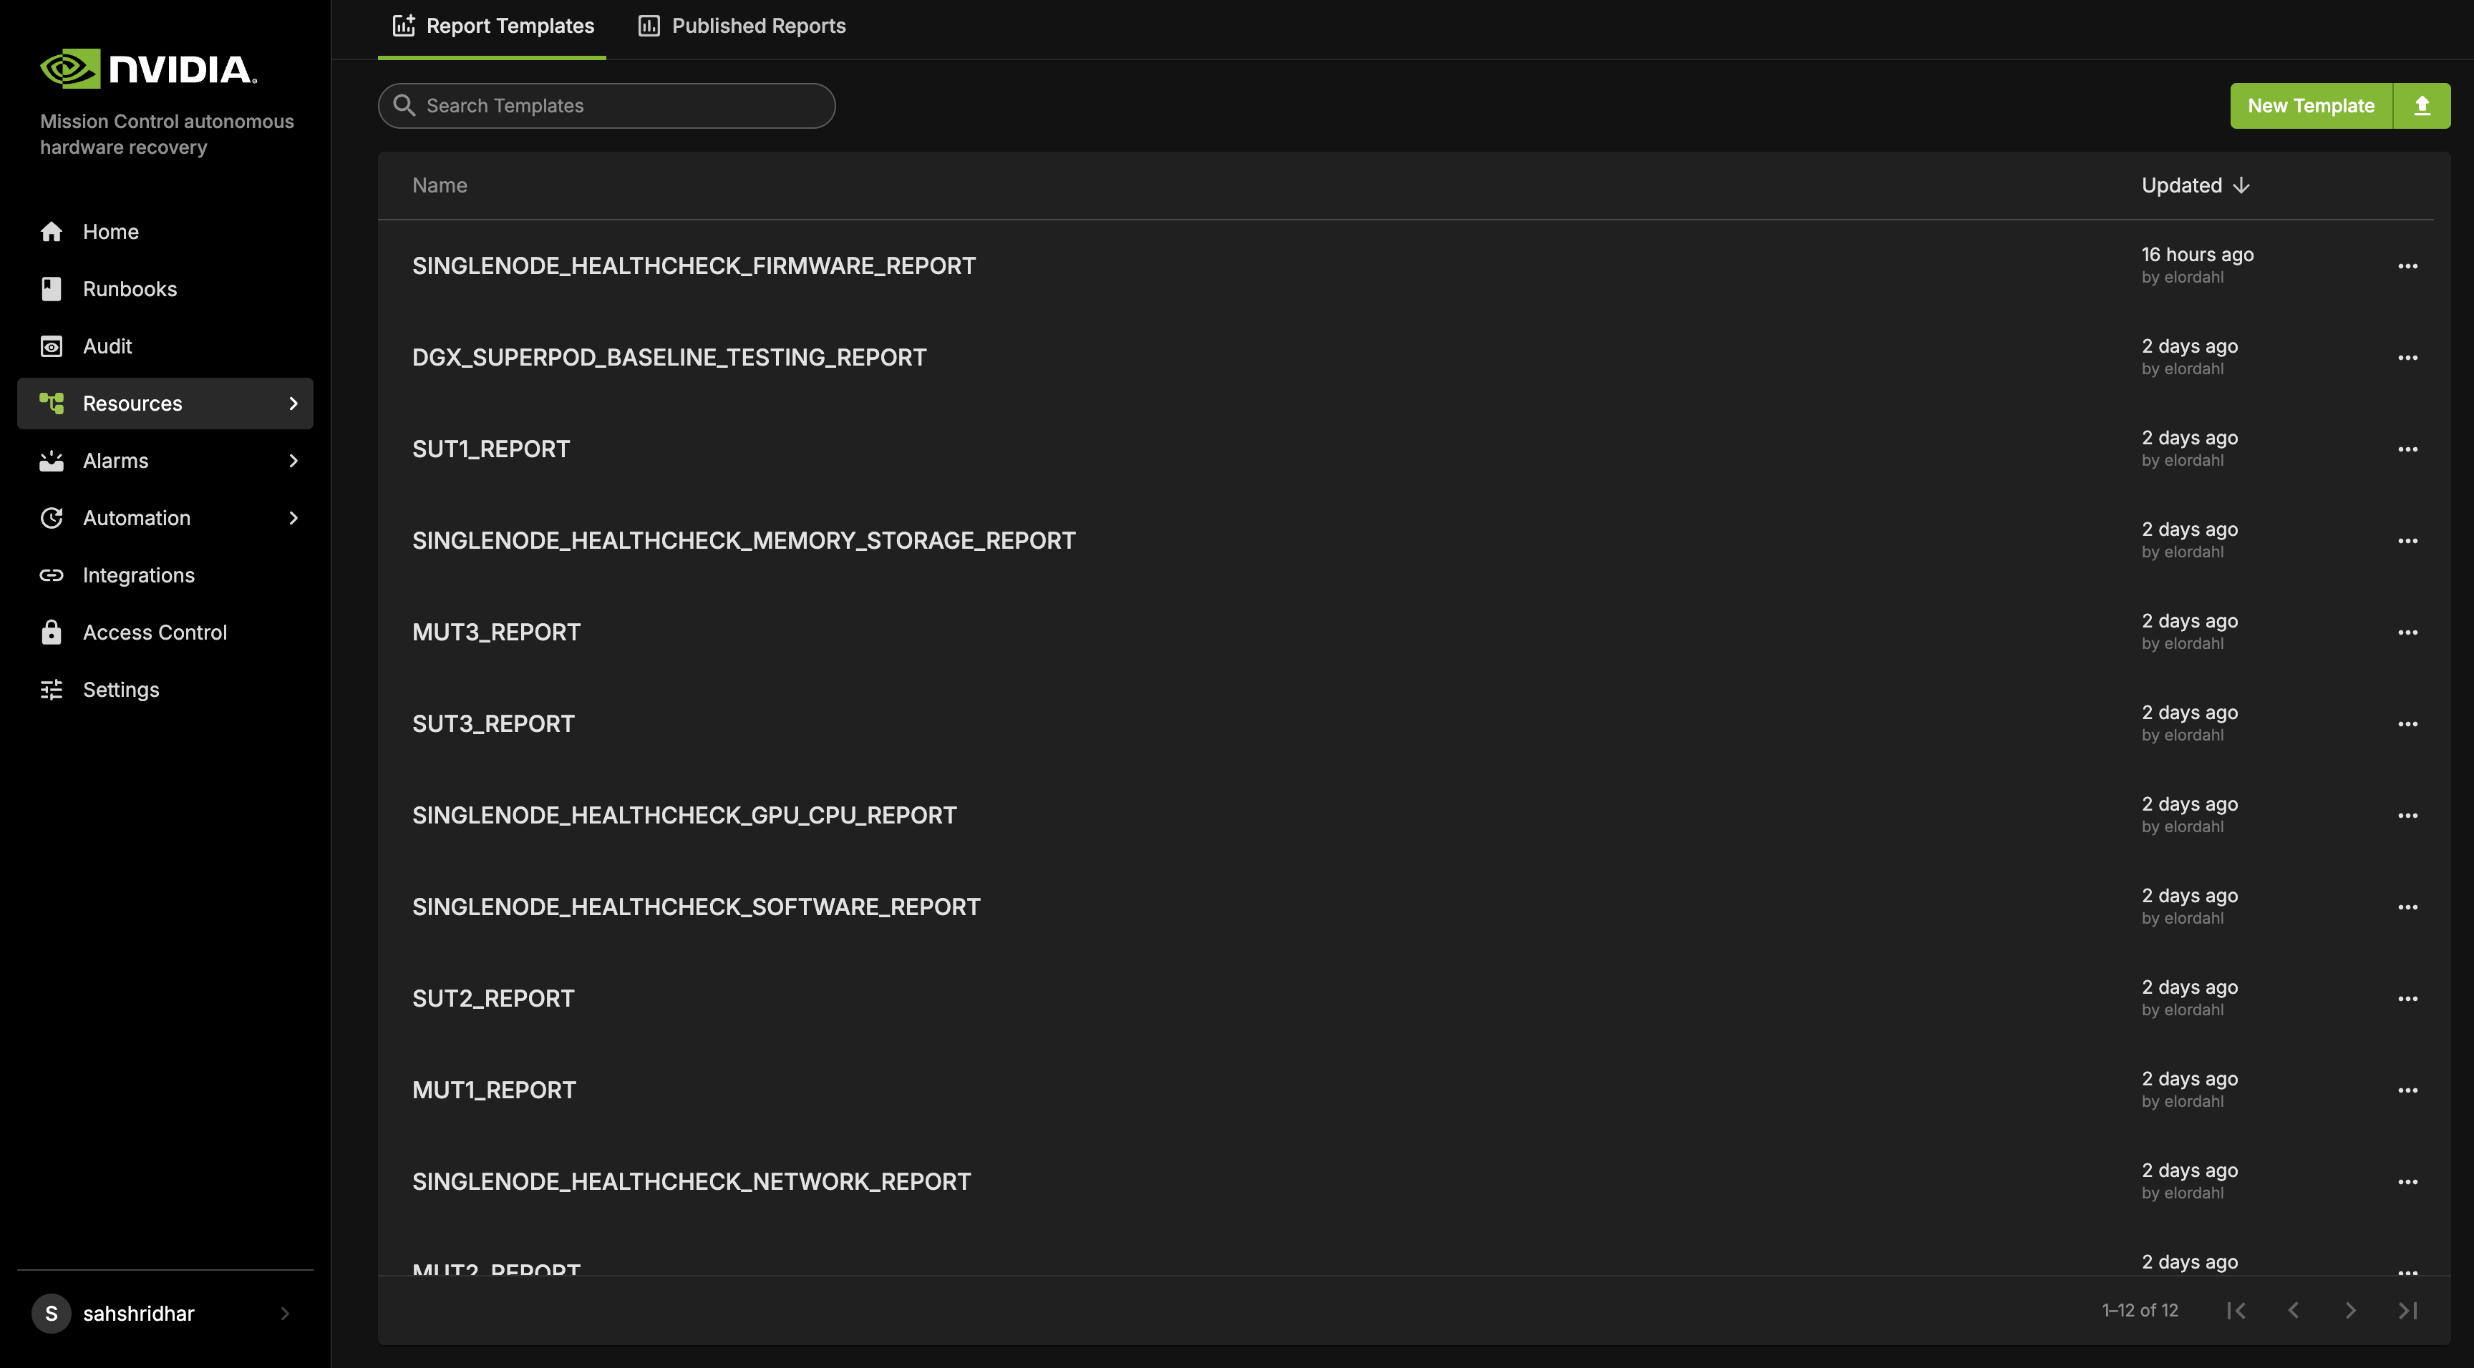Open the SUT2_REPORT template
The width and height of the screenshot is (2474, 1368).
click(494, 998)
